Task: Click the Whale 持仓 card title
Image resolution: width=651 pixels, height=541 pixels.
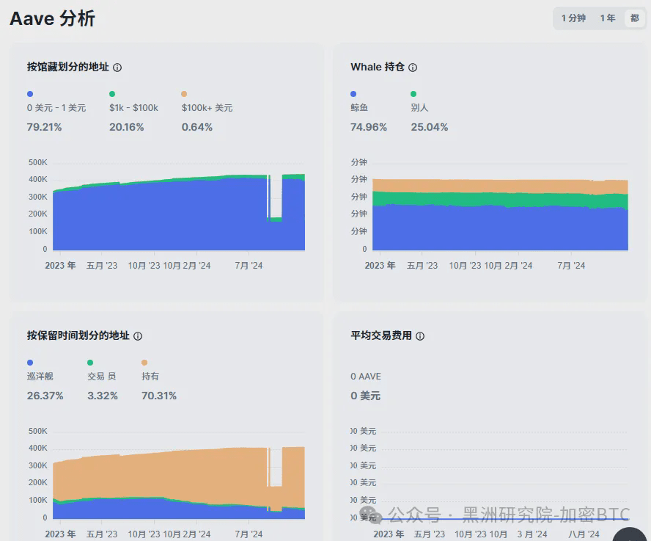Action: [x=378, y=67]
